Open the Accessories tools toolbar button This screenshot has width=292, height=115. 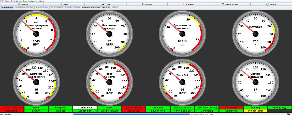click(188, 4)
